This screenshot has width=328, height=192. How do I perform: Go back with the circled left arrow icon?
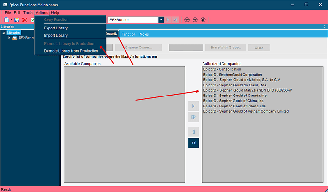(x=187, y=20)
